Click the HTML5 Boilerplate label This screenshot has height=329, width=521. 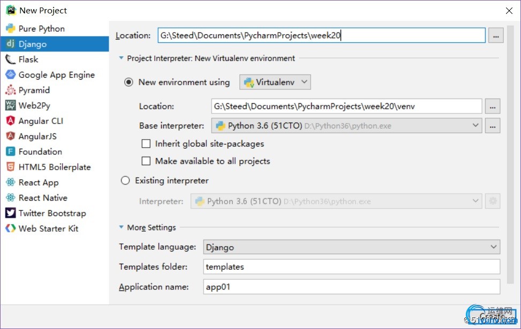pyautogui.click(x=55, y=167)
